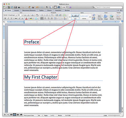Click the Search in Document field

click(109, 7)
